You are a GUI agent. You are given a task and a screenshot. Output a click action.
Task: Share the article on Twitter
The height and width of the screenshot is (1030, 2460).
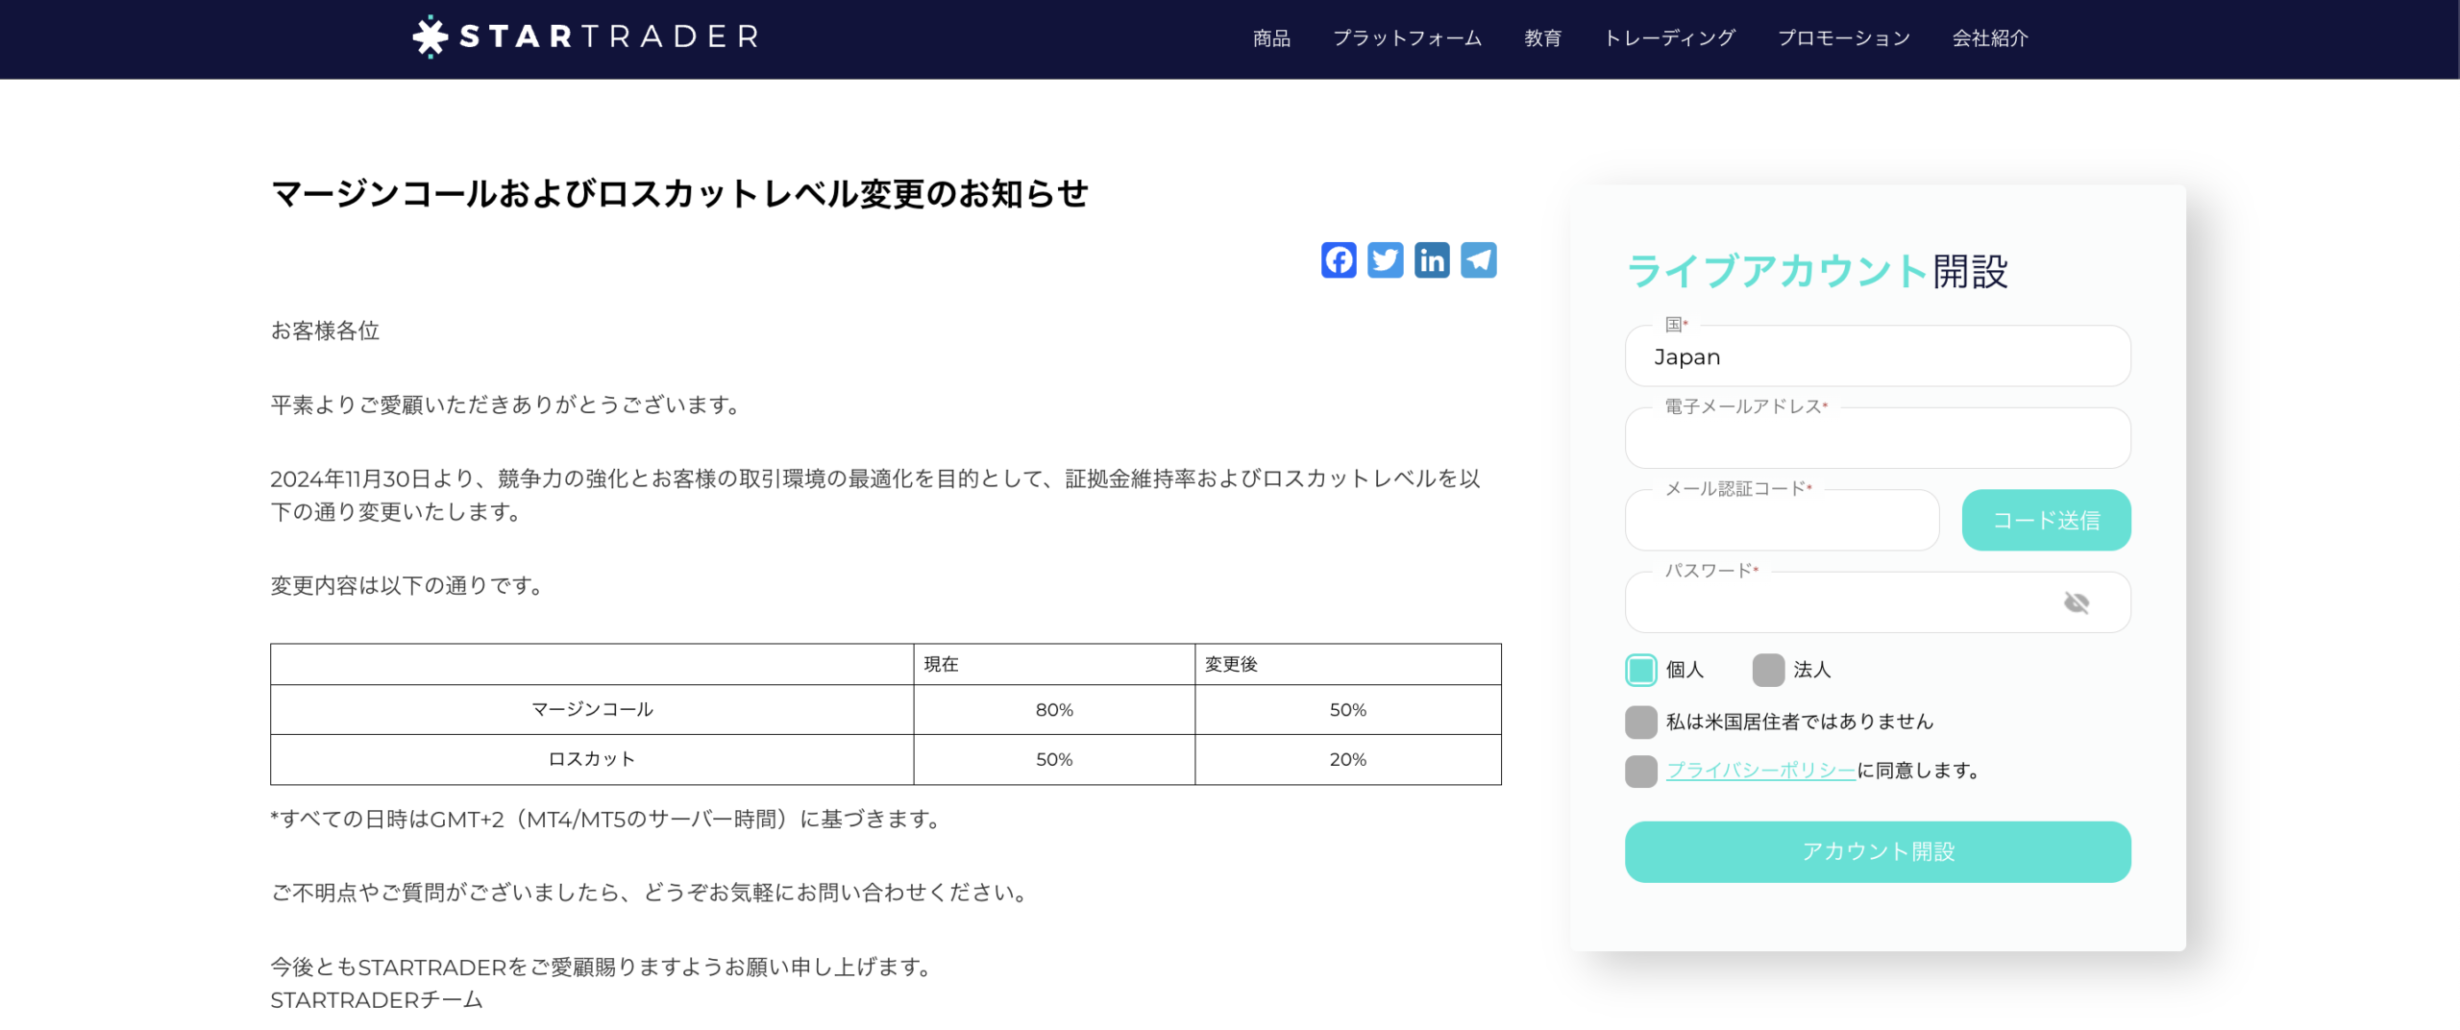(1385, 260)
